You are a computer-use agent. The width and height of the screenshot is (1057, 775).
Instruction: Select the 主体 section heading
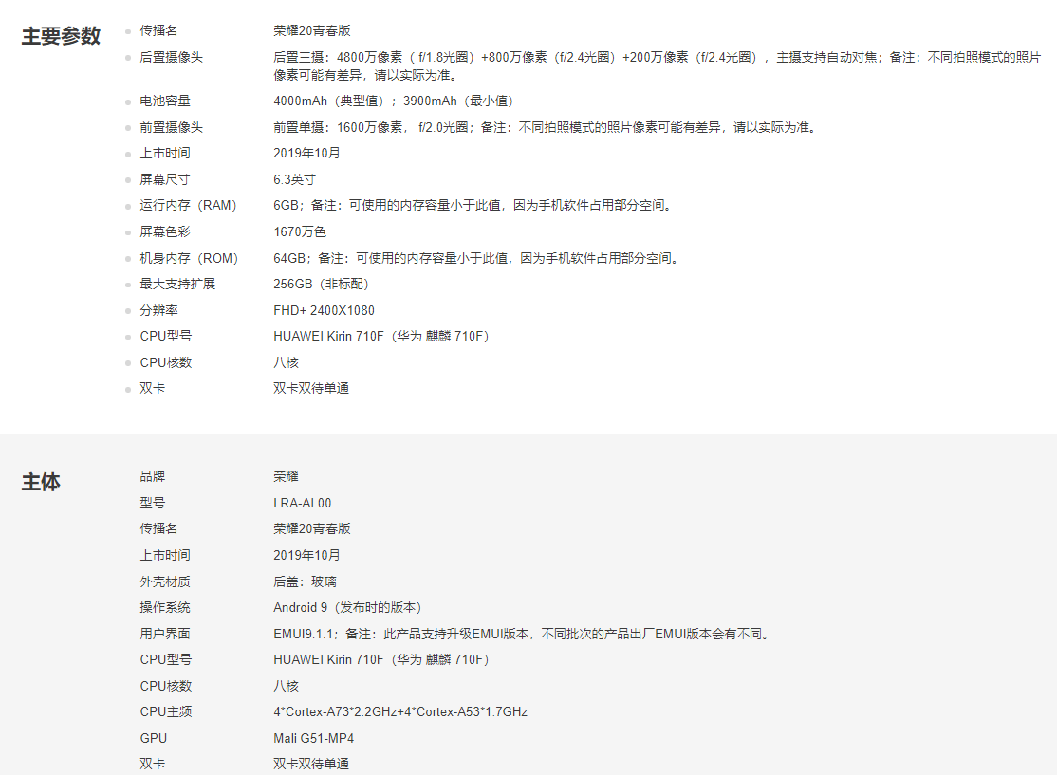click(x=41, y=482)
